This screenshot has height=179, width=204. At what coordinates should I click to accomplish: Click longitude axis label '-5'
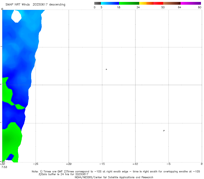(168, 164)
